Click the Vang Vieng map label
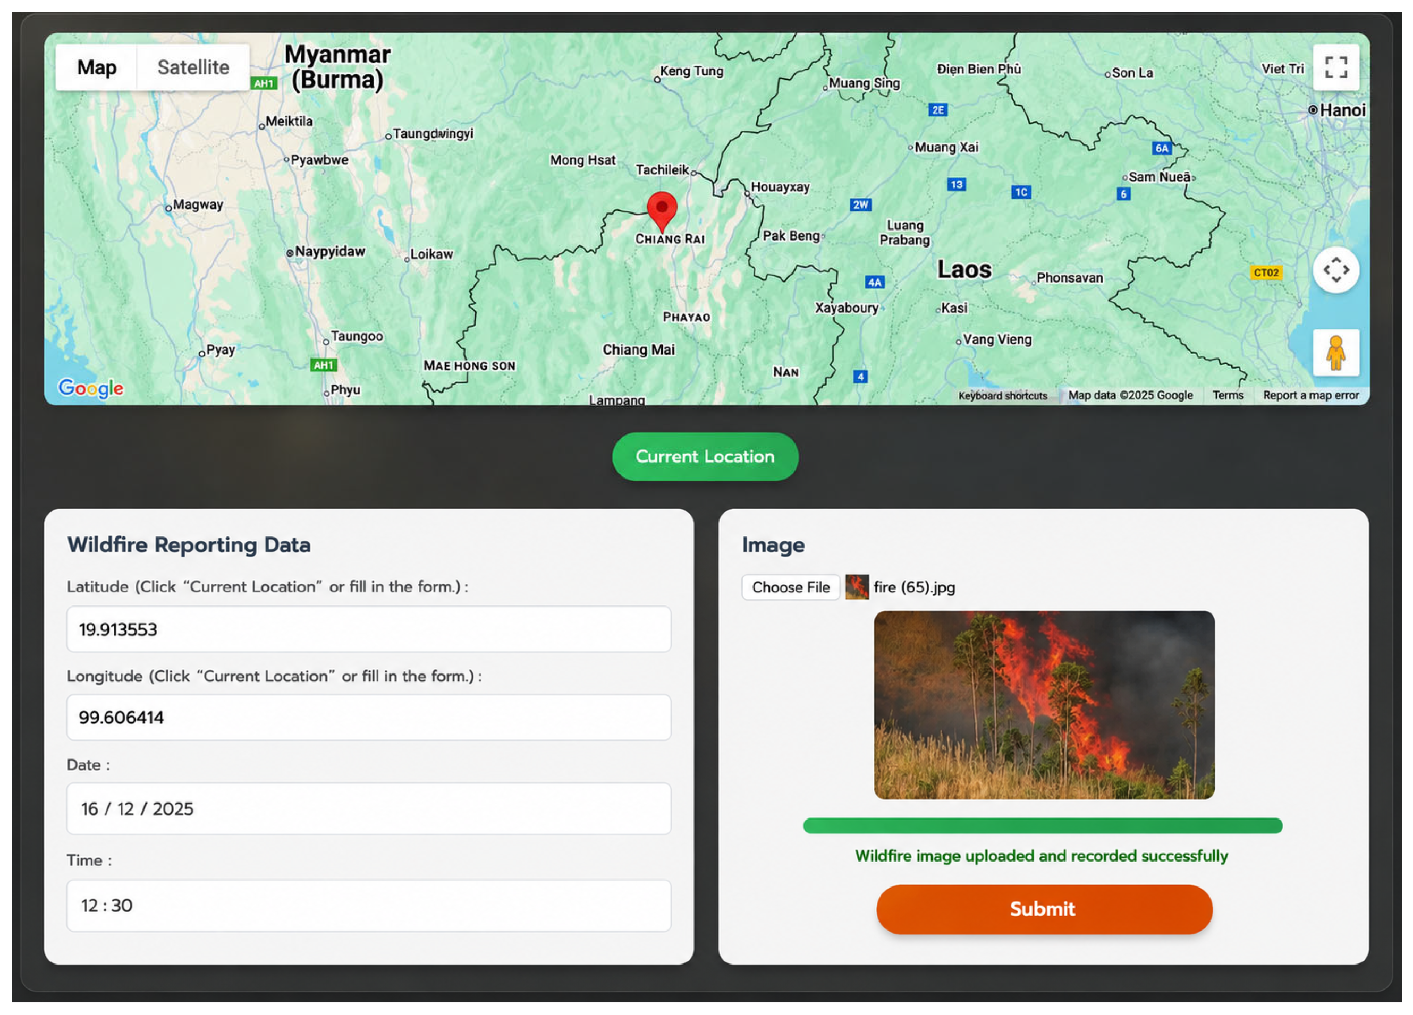Viewport: 1413px width, 1015px height. (x=997, y=339)
